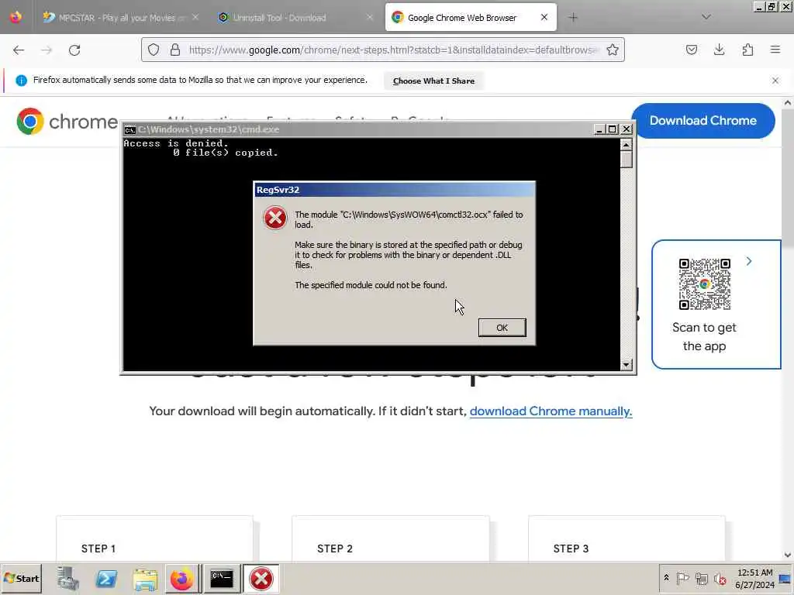Screen dimensions: 794x595
Task: Expand the list all tabs dropdown
Action: click(x=706, y=17)
